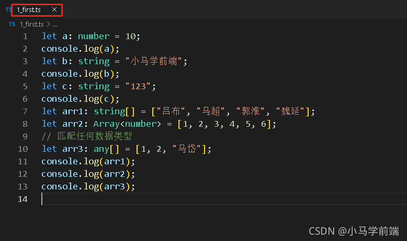Click the TS file icon in breadcrumb

point(12,24)
